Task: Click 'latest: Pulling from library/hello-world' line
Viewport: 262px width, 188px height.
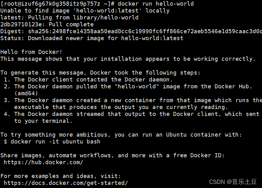Action: point(69,18)
